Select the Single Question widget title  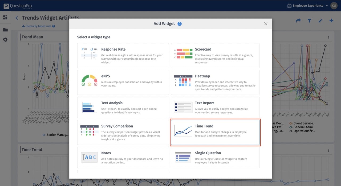[x=208, y=153]
